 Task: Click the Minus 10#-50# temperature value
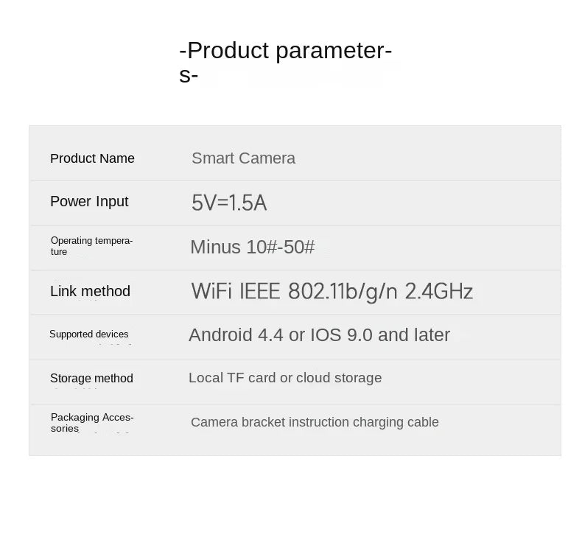coord(252,247)
